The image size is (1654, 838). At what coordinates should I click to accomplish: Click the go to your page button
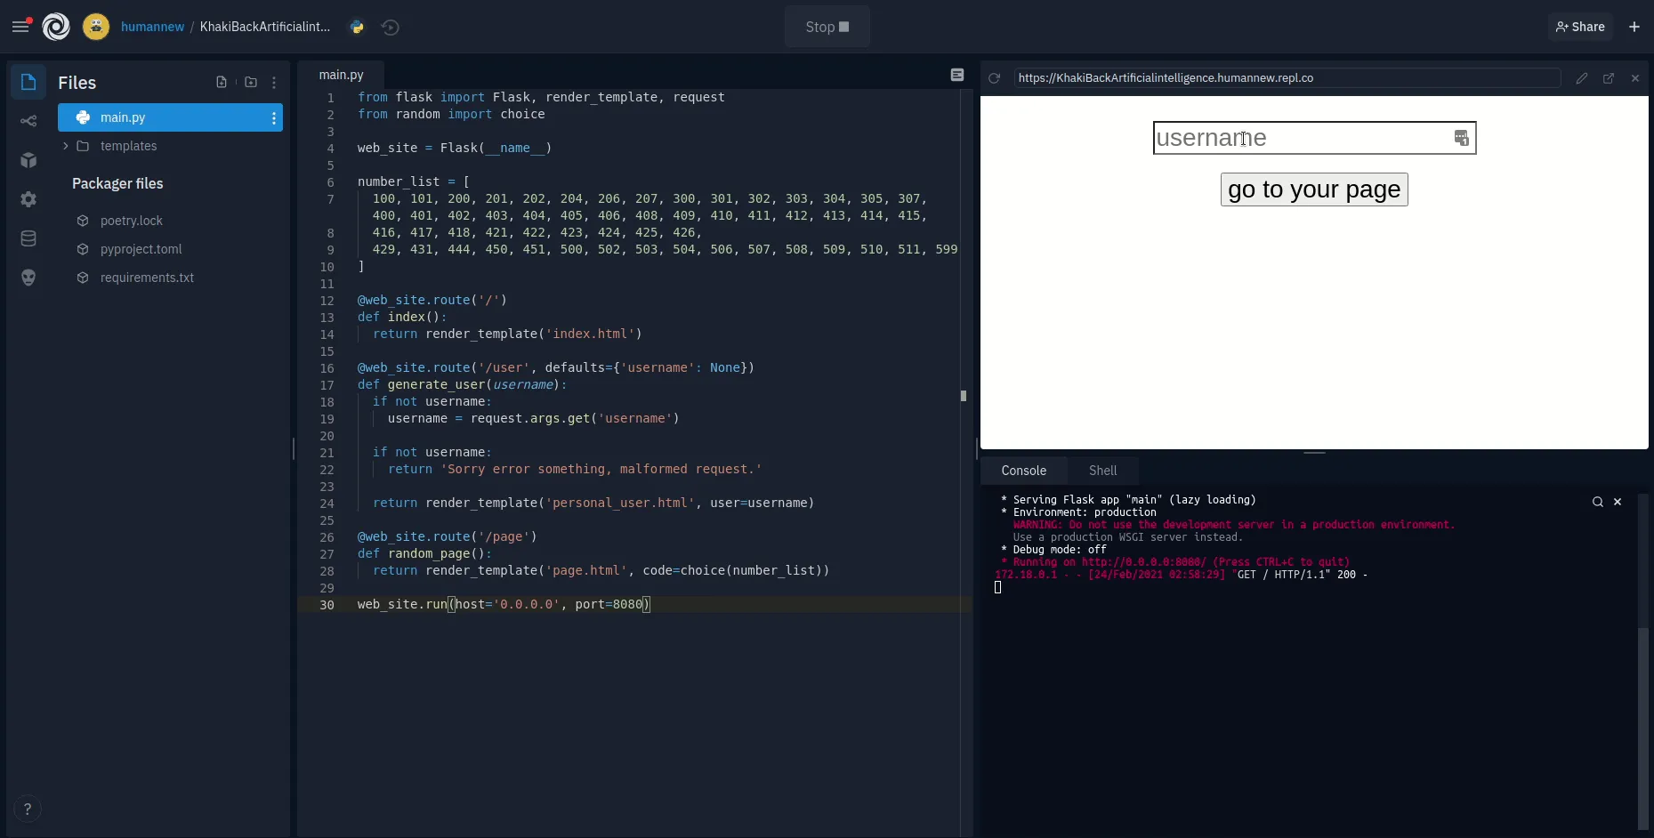tap(1313, 189)
